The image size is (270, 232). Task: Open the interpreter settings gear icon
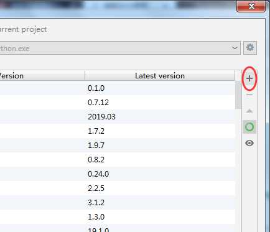pyautogui.click(x=250, y=48)
